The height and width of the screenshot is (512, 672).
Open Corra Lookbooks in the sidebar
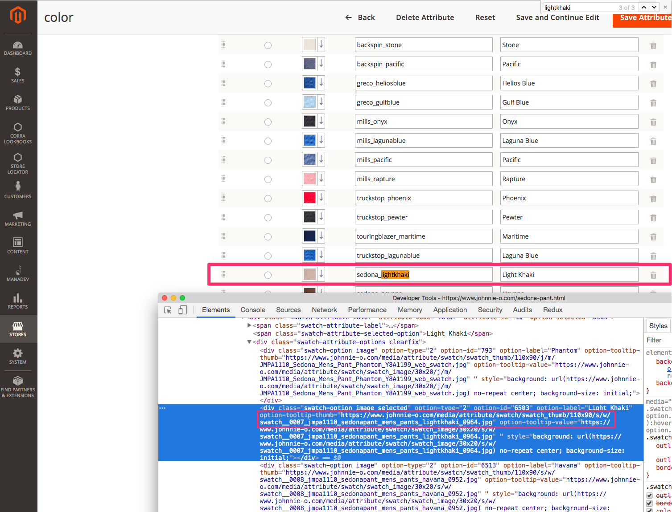[x=18, y=133]
